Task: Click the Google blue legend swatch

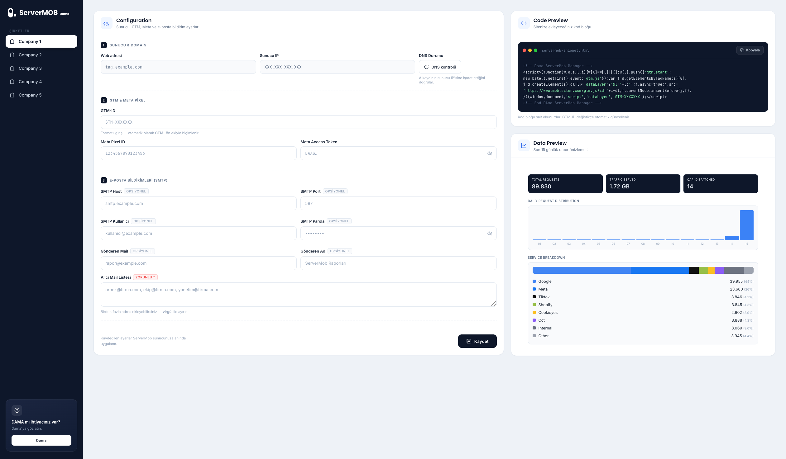Action: point(534,282)
